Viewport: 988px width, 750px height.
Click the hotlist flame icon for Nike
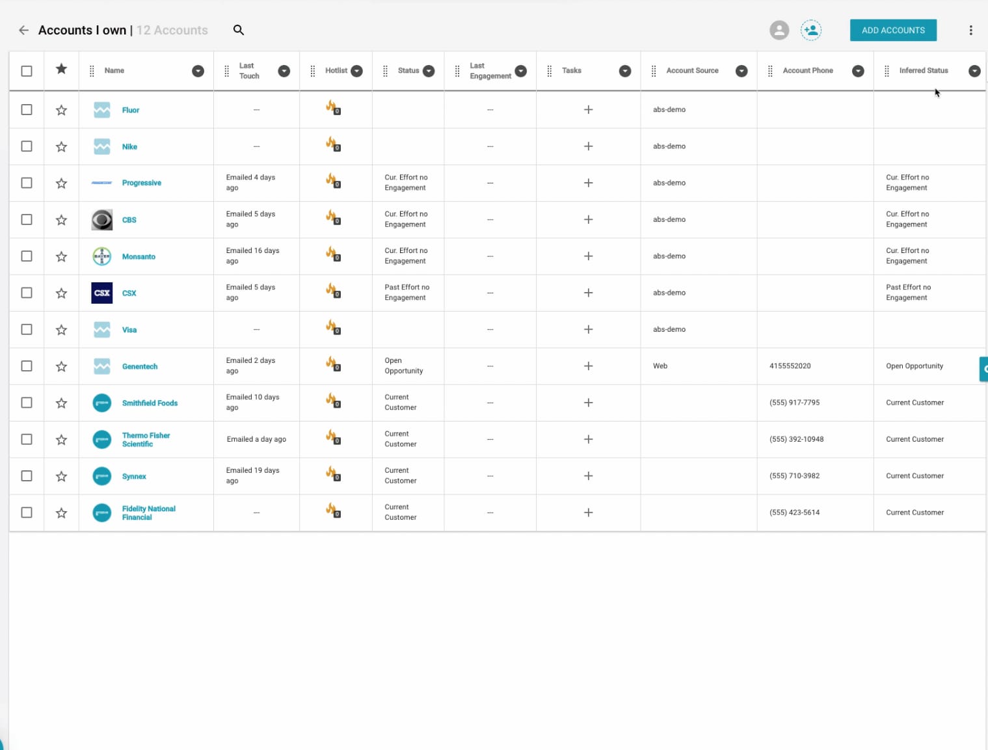coord(333,144)
